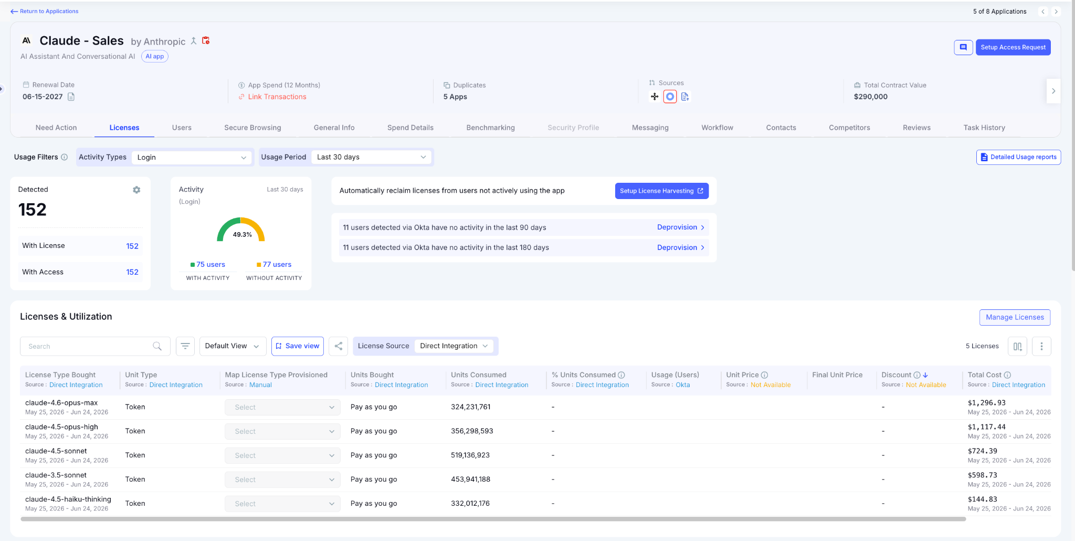Open the Competitors tab
Viewport: 1075px width, 541px height.
pyautogui.click(x=849, y=128)
